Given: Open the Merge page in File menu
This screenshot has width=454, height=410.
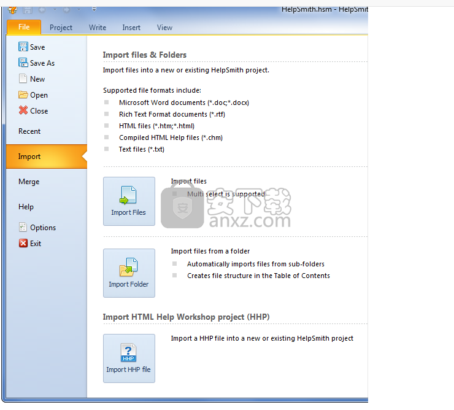Looking at the screenshot, I should pos(29,182).
